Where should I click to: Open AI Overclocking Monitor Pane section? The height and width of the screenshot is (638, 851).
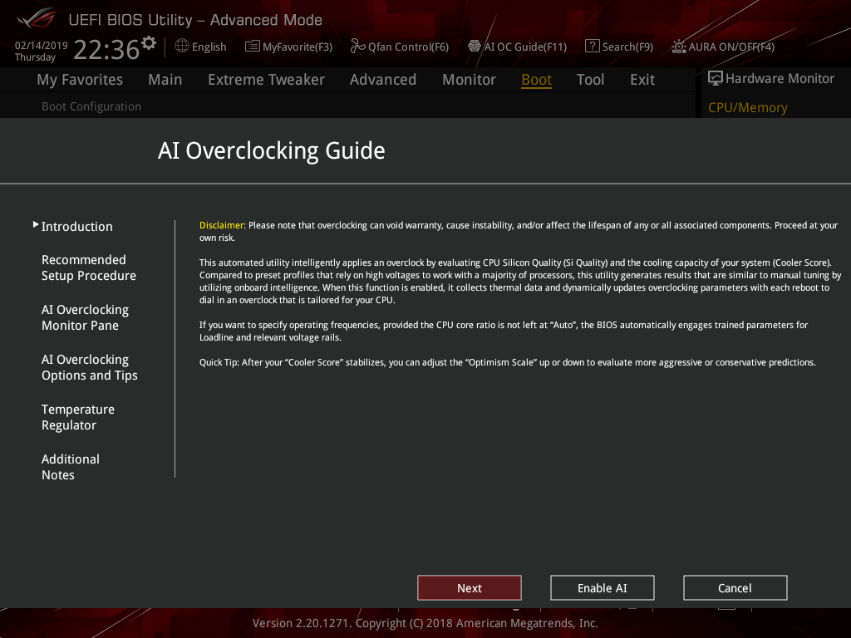pyautogui.click(x=86, y=317)
